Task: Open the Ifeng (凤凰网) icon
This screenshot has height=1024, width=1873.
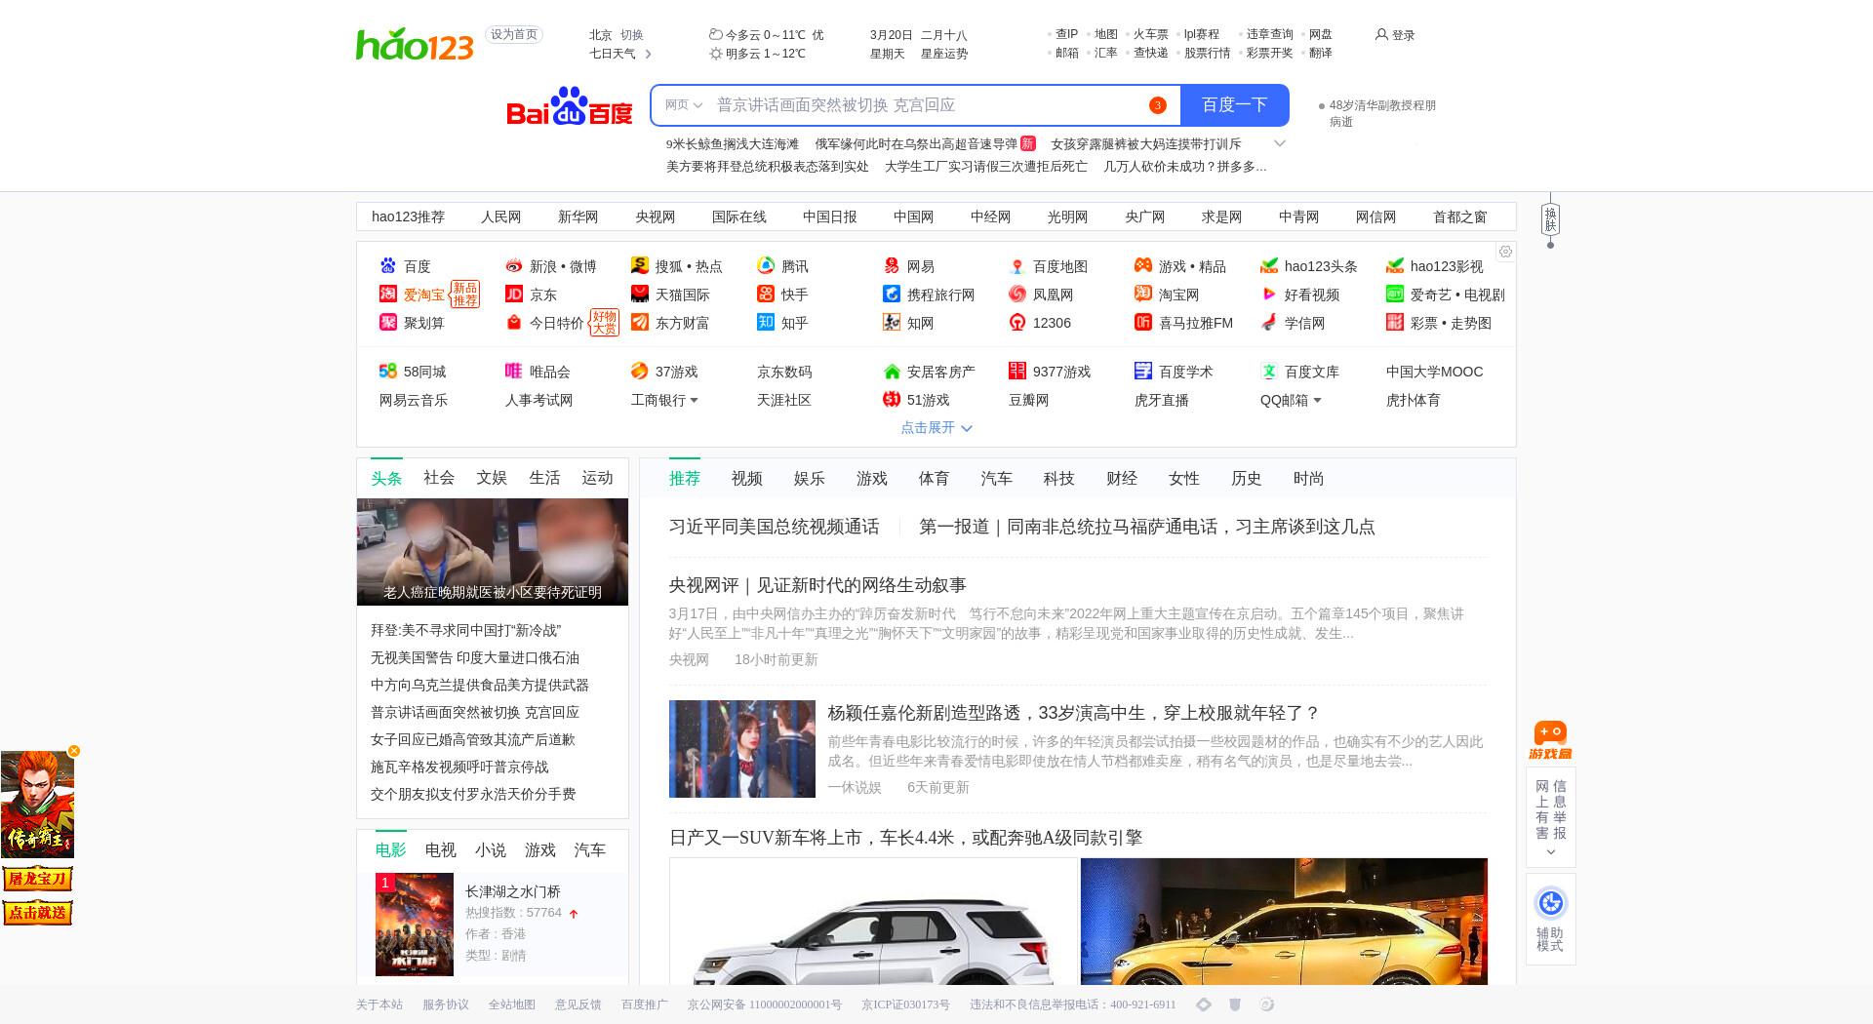Action: [x=1017, y=295]
